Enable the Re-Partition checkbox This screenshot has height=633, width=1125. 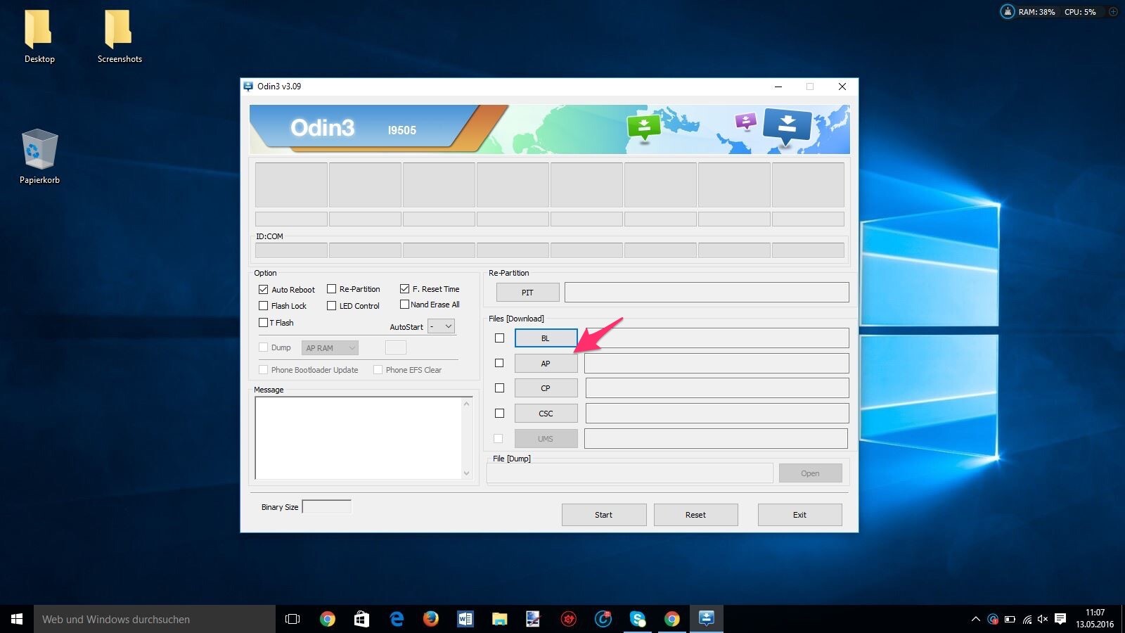click(332, 289)
